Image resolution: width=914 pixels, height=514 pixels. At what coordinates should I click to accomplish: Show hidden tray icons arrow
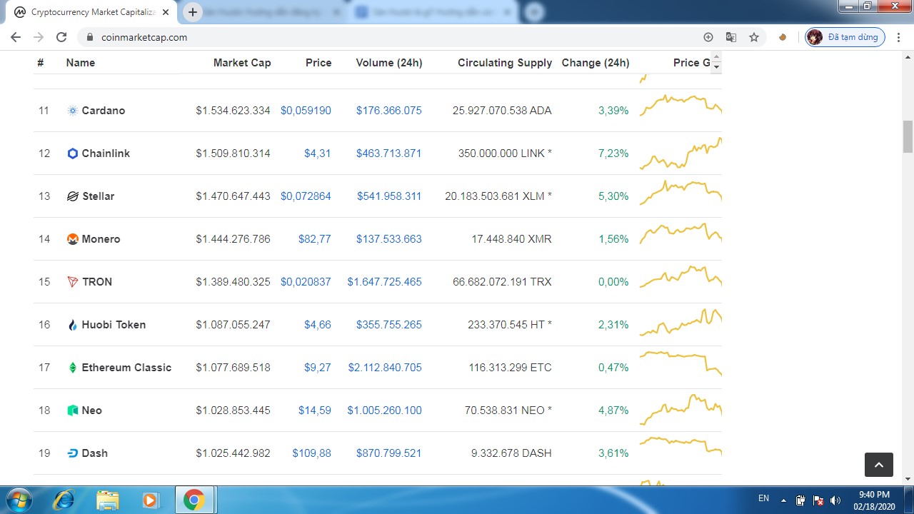(783, 500)
